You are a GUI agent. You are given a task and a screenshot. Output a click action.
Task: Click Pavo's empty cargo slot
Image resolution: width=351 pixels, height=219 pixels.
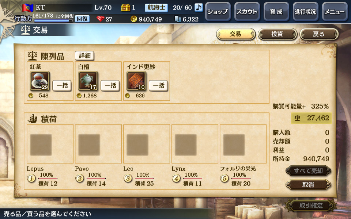(98, 144)
